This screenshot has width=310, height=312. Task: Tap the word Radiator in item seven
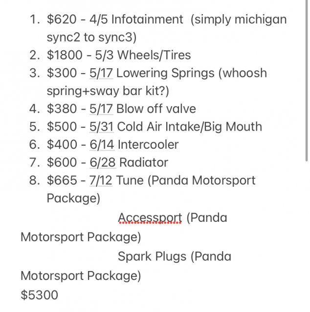coord(144,162)
